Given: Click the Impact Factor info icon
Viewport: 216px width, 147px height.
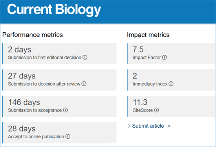Looking at the screenshot, I should pyautogui.click(x=164, y=57).
